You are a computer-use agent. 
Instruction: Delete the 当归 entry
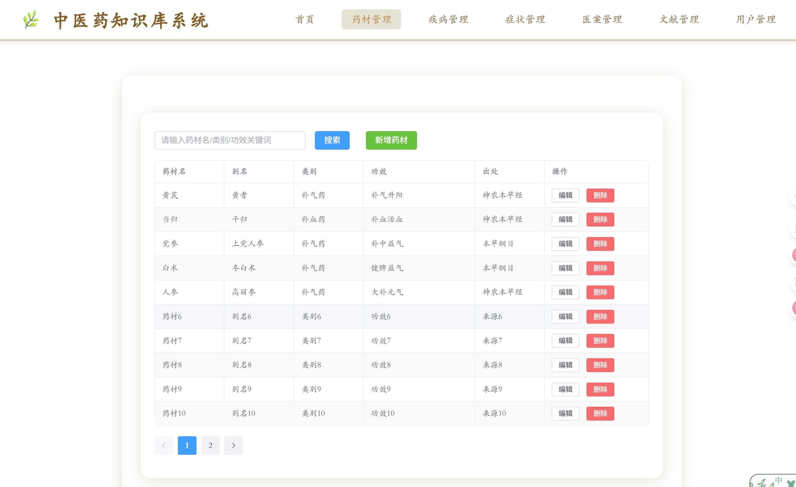pyautogui.click(x=600, y=220)
